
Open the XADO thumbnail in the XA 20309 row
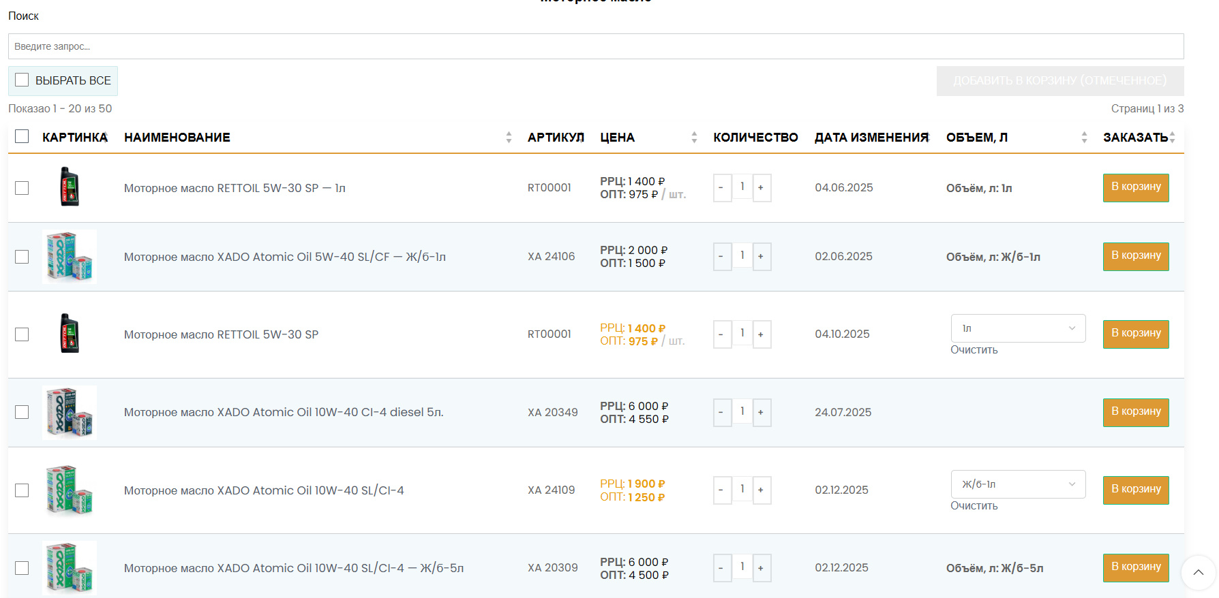(70, 568)
